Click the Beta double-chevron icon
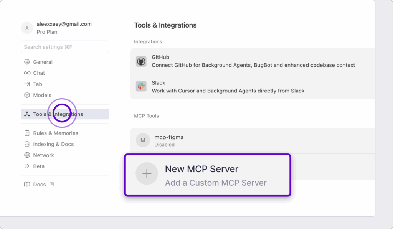The height and width of the screenshot is (229, 393). click(x=27, y=166)
